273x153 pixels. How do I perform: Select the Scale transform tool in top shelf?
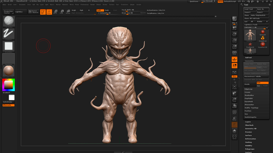pyautogui.click(x=62, y=12)
